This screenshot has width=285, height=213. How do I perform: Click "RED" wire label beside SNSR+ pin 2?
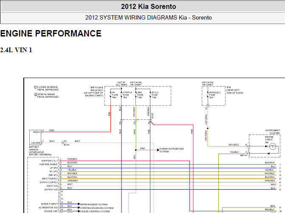click(x=52, y=130)
